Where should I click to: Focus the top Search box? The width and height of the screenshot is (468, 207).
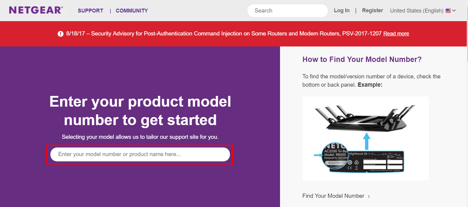287,11
